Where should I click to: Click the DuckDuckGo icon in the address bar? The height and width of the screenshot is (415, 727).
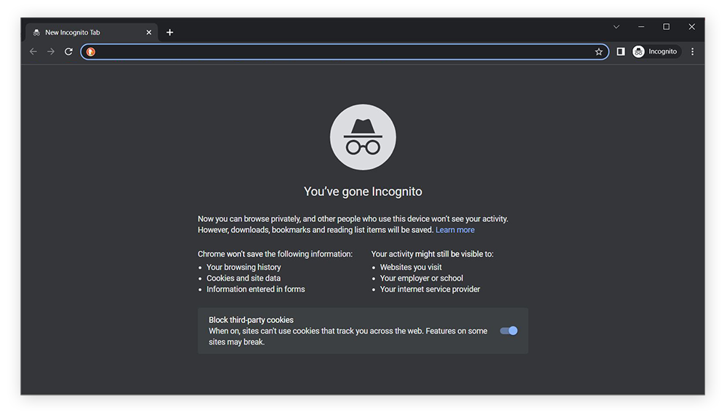91,52
